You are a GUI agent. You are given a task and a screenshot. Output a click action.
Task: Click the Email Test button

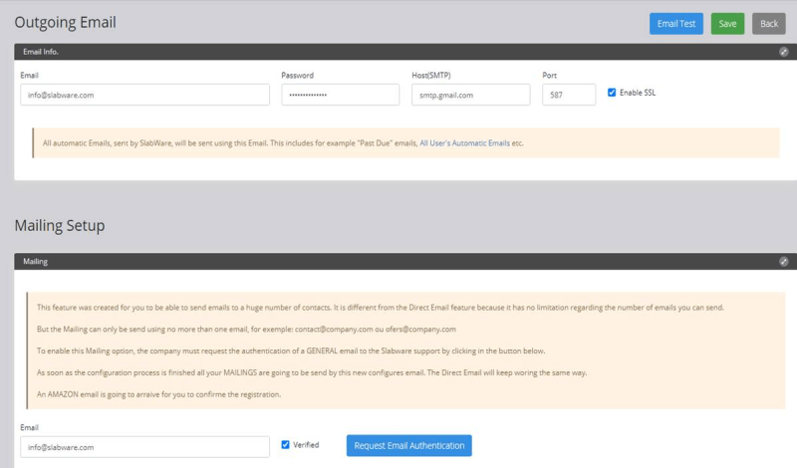(x=676, y=24)
